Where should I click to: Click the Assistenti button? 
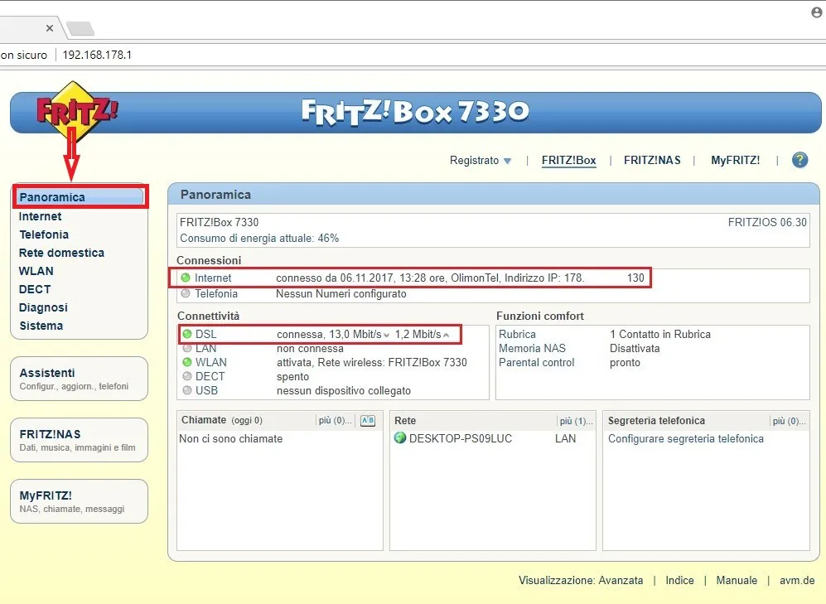pyautogui.click(x=79, y=379)
